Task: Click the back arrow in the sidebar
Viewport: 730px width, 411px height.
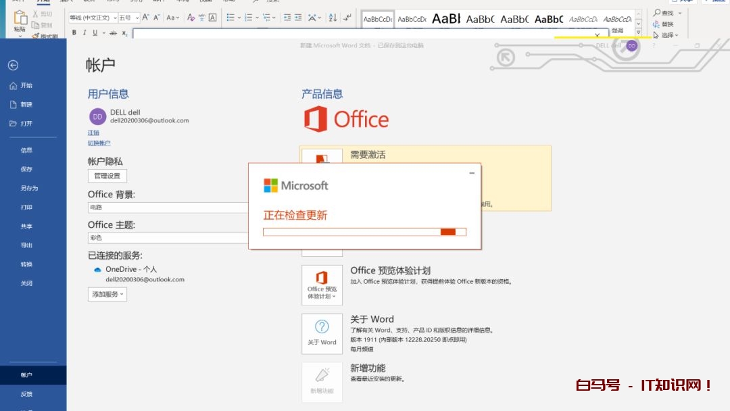Action: pyautogui.click(x=13, y=66)
